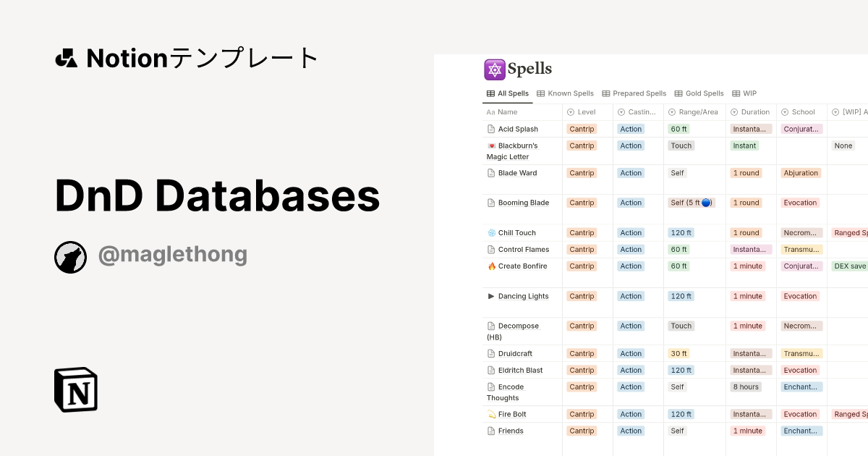Select the orange Cantrip tag for Druidcraft
Screen dimensions: 868x456
click(582, 353)
